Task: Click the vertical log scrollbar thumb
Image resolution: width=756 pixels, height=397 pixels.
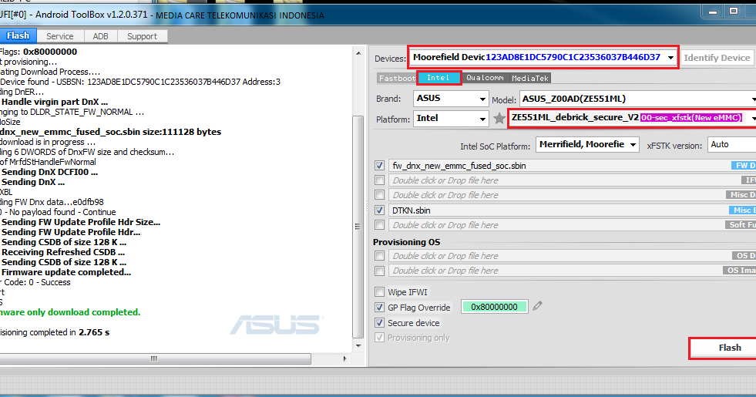Action: tap(358, 226)
